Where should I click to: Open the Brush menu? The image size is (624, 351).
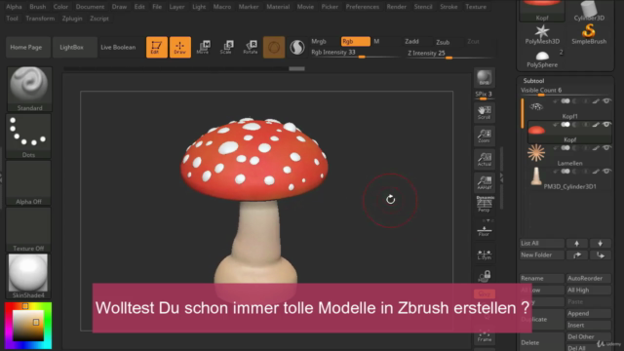point(38,7)
